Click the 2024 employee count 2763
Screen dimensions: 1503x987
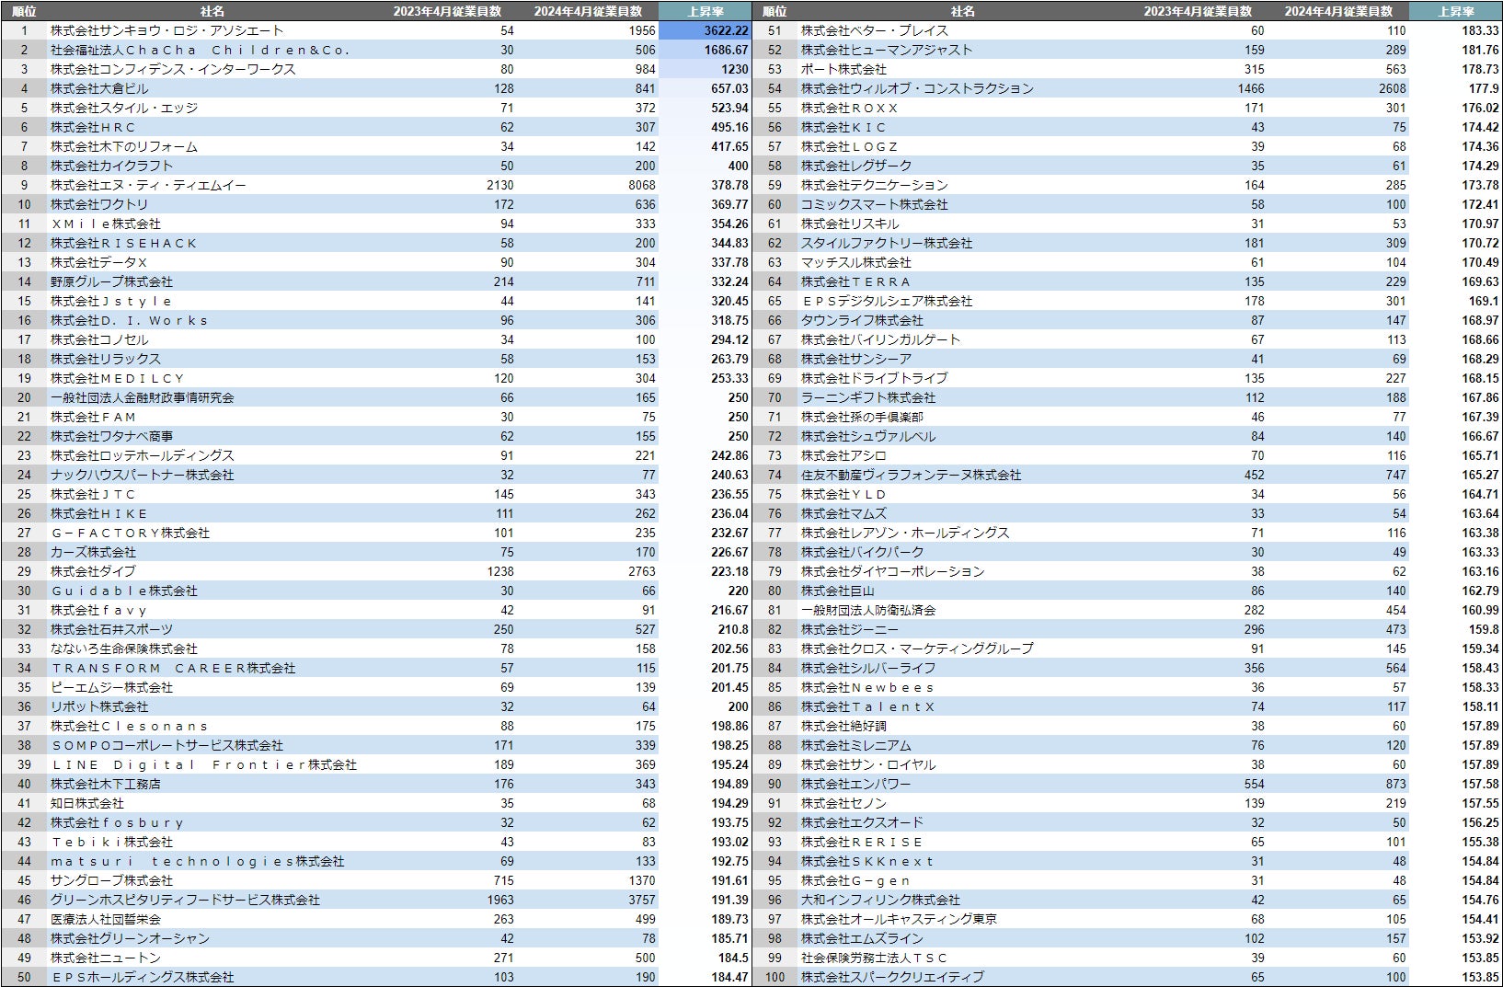pos(642,571)
